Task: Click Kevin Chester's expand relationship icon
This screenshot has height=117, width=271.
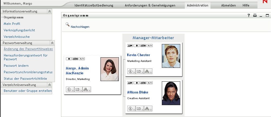Action: click(x=143, y=46)
